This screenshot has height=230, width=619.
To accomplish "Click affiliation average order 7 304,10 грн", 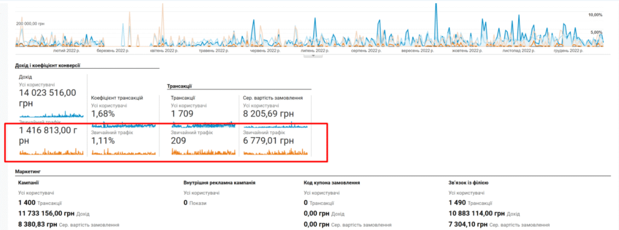I will tap(499, 225).
